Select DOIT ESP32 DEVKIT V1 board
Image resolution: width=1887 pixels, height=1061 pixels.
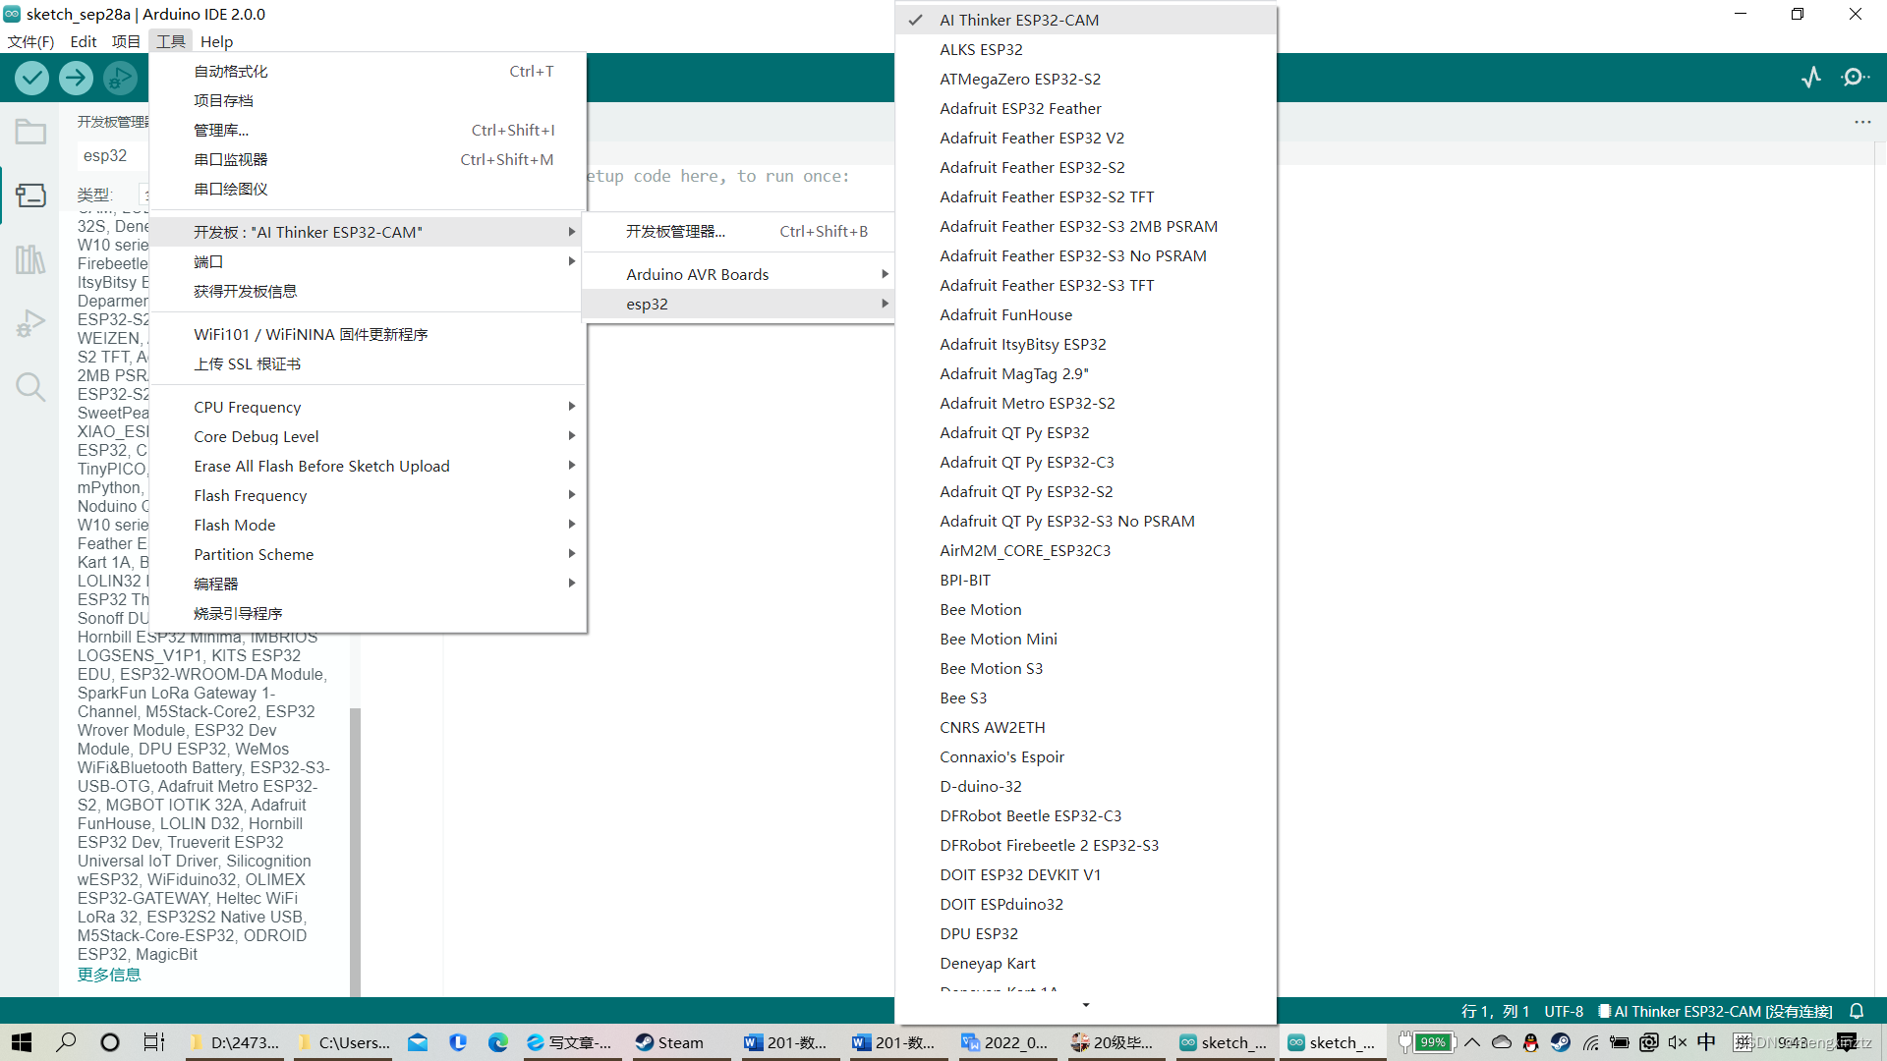pyautogui.click(x=1085, y=874)
